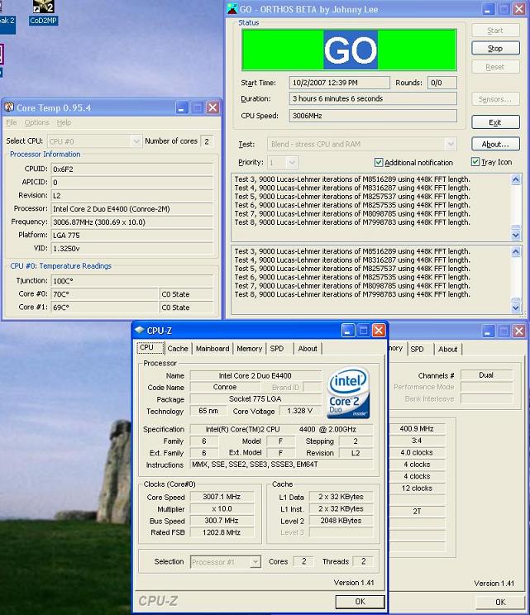The height and width of the screenshot is (615, 530).
Task: Switch to the Cache tab in CPU-Z
Action: tap(178, 348)
